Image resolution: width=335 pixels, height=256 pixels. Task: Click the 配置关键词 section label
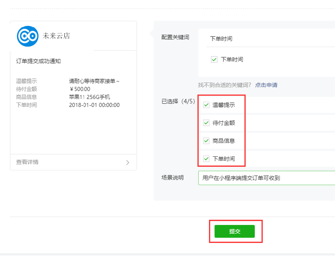(175, 37)
